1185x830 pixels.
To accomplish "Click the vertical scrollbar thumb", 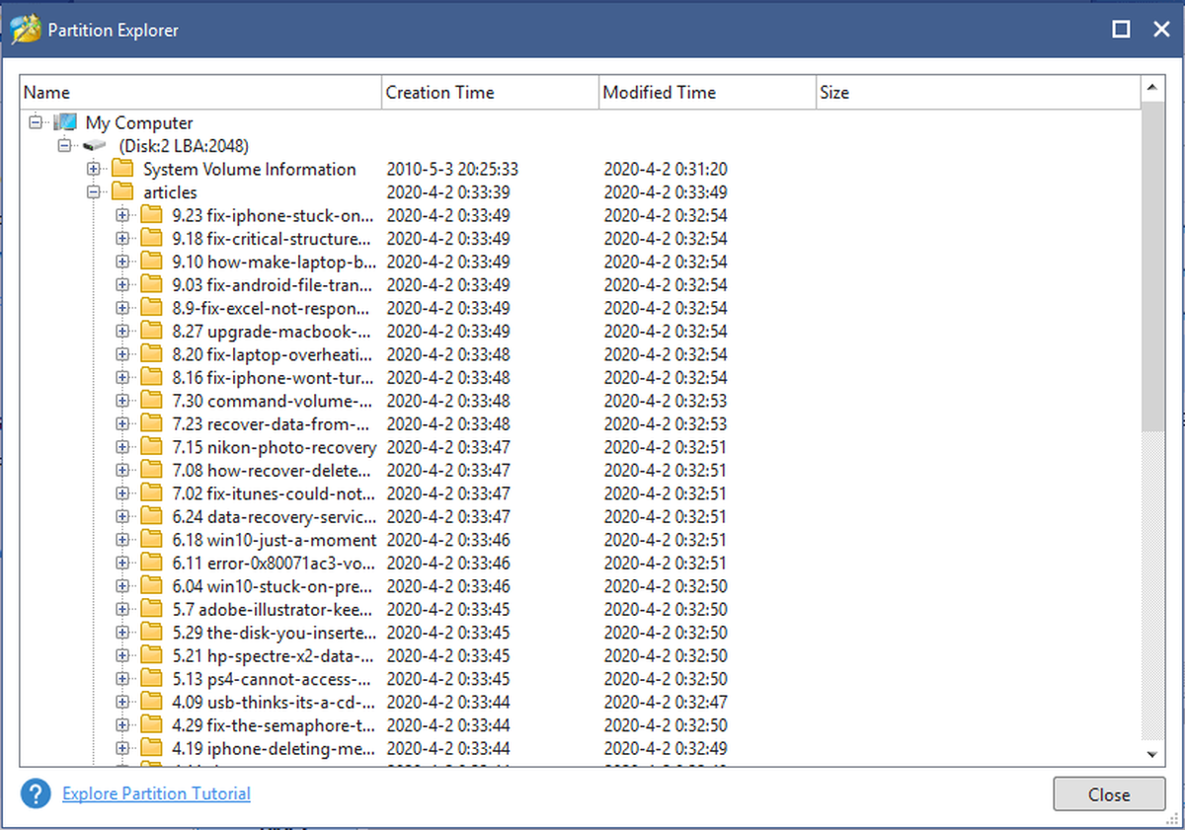I will coord(1151,264).
